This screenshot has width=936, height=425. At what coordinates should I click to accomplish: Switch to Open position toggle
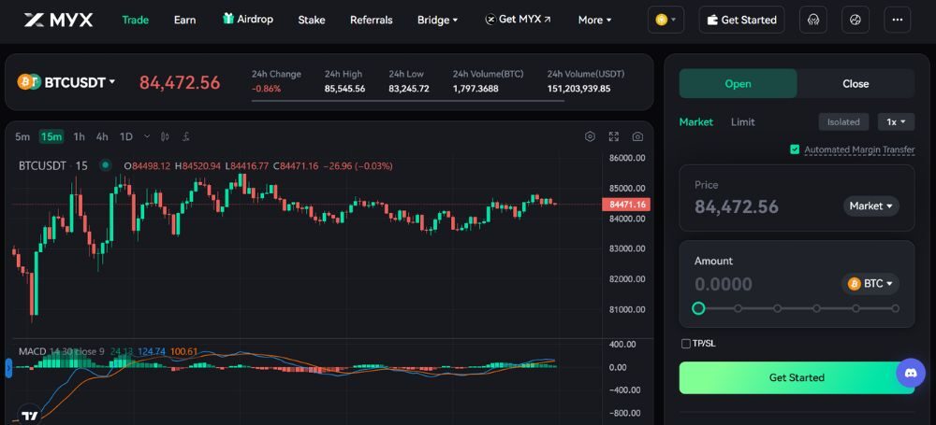pos(738,83)
